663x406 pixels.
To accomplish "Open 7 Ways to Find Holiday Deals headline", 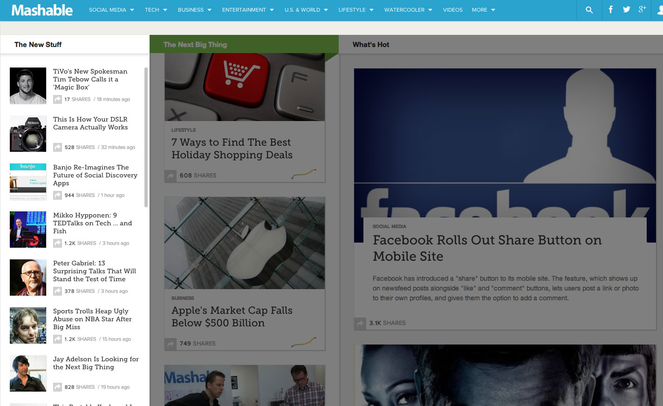I will pos(232,149).
